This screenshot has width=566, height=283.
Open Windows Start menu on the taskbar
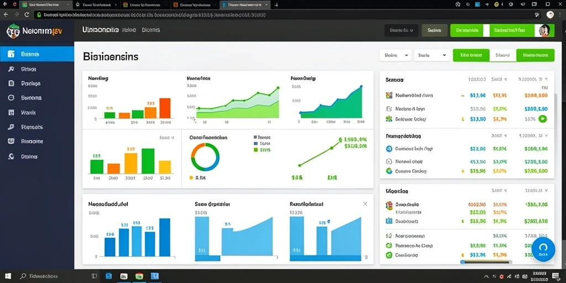[x=8, y=276]
